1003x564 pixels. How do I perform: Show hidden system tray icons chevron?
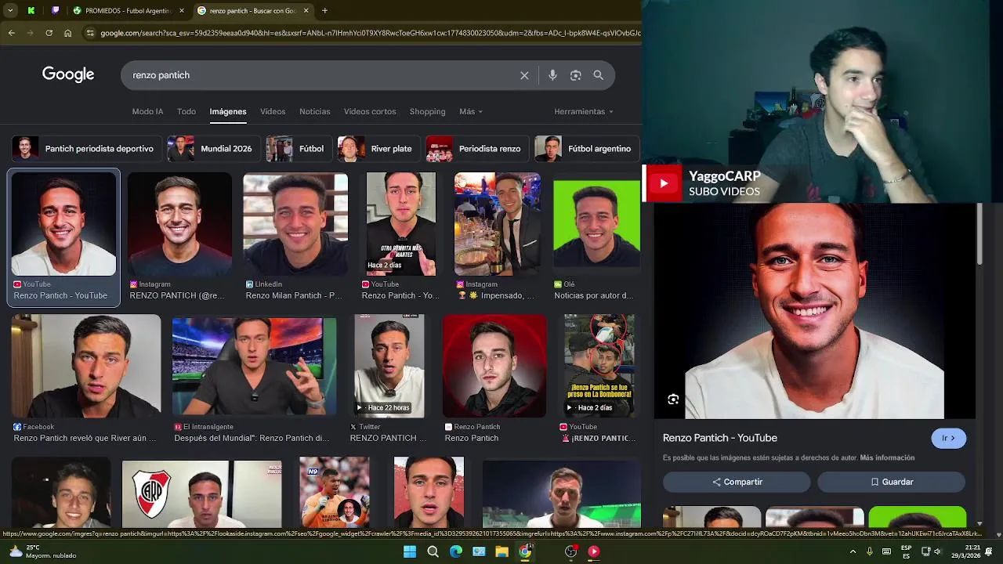[x=853, y=551]
